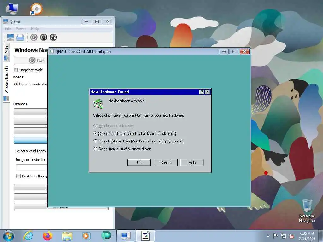323x242 pixels.
Task: Open Windows Media Player from taskbar
Action: coord(86,236)
